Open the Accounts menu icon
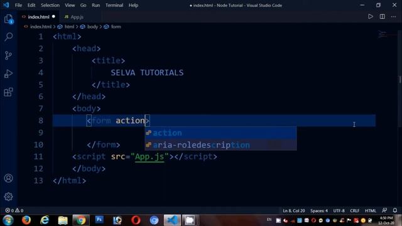Screen dimensions: 402x226 point(8,178)
